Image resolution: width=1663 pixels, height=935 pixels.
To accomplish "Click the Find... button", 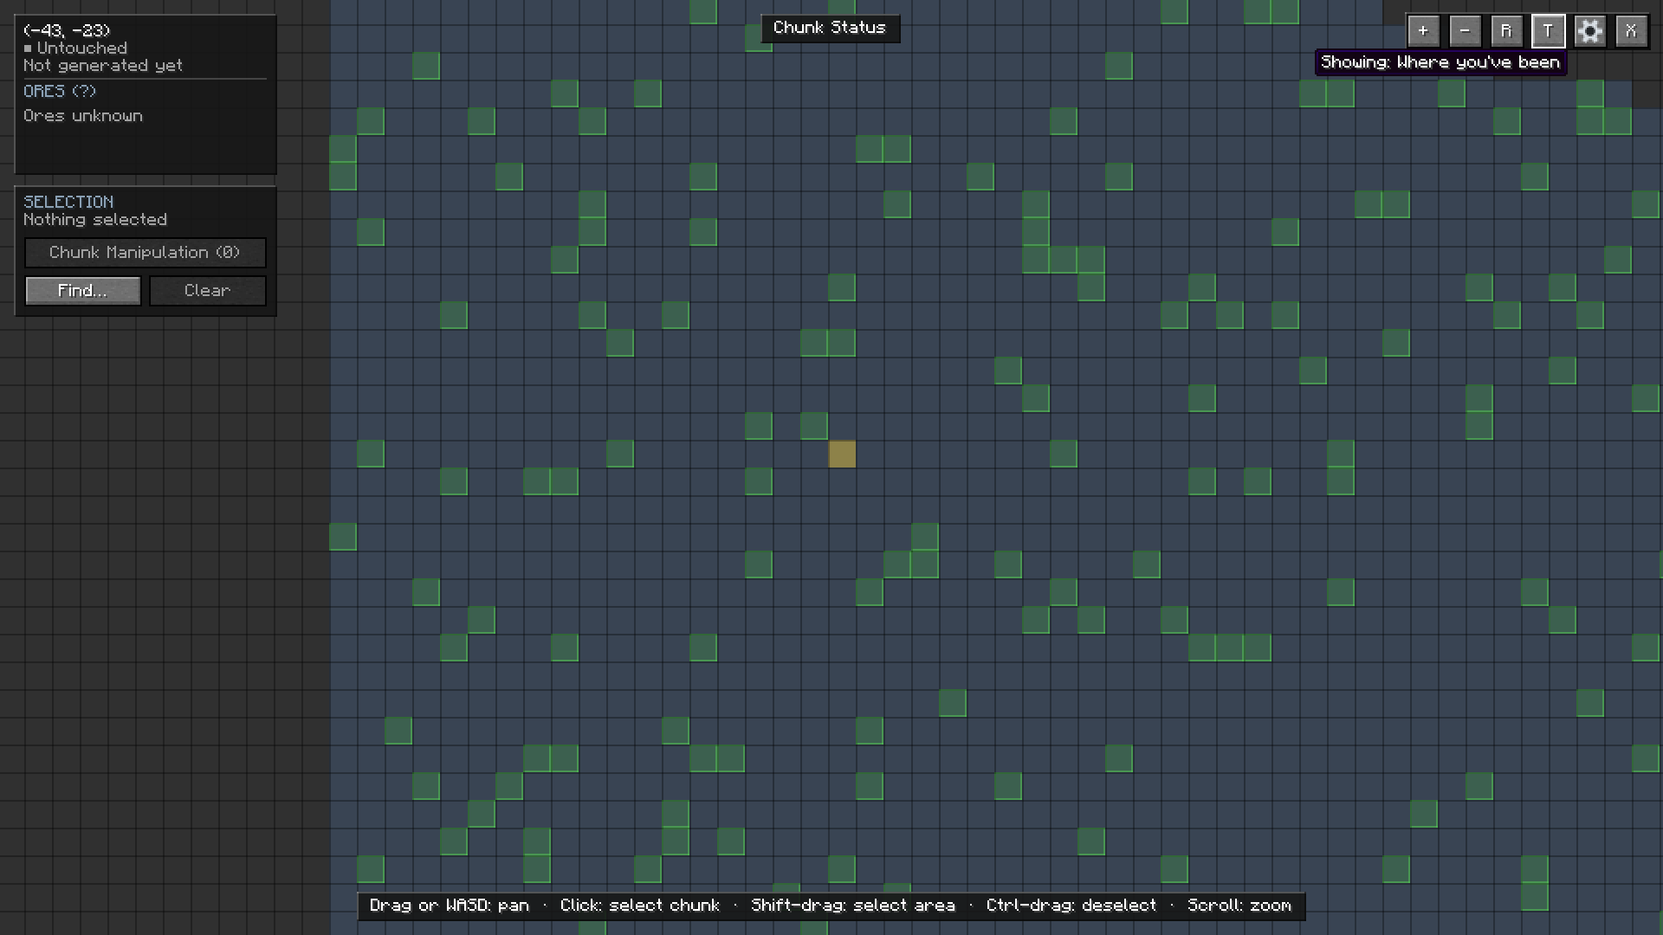I will [83, 291].
